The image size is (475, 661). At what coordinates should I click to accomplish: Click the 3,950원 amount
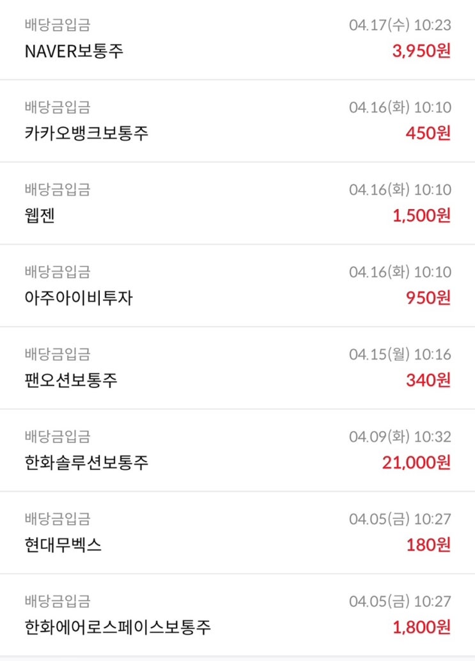[x=421, y=51]
